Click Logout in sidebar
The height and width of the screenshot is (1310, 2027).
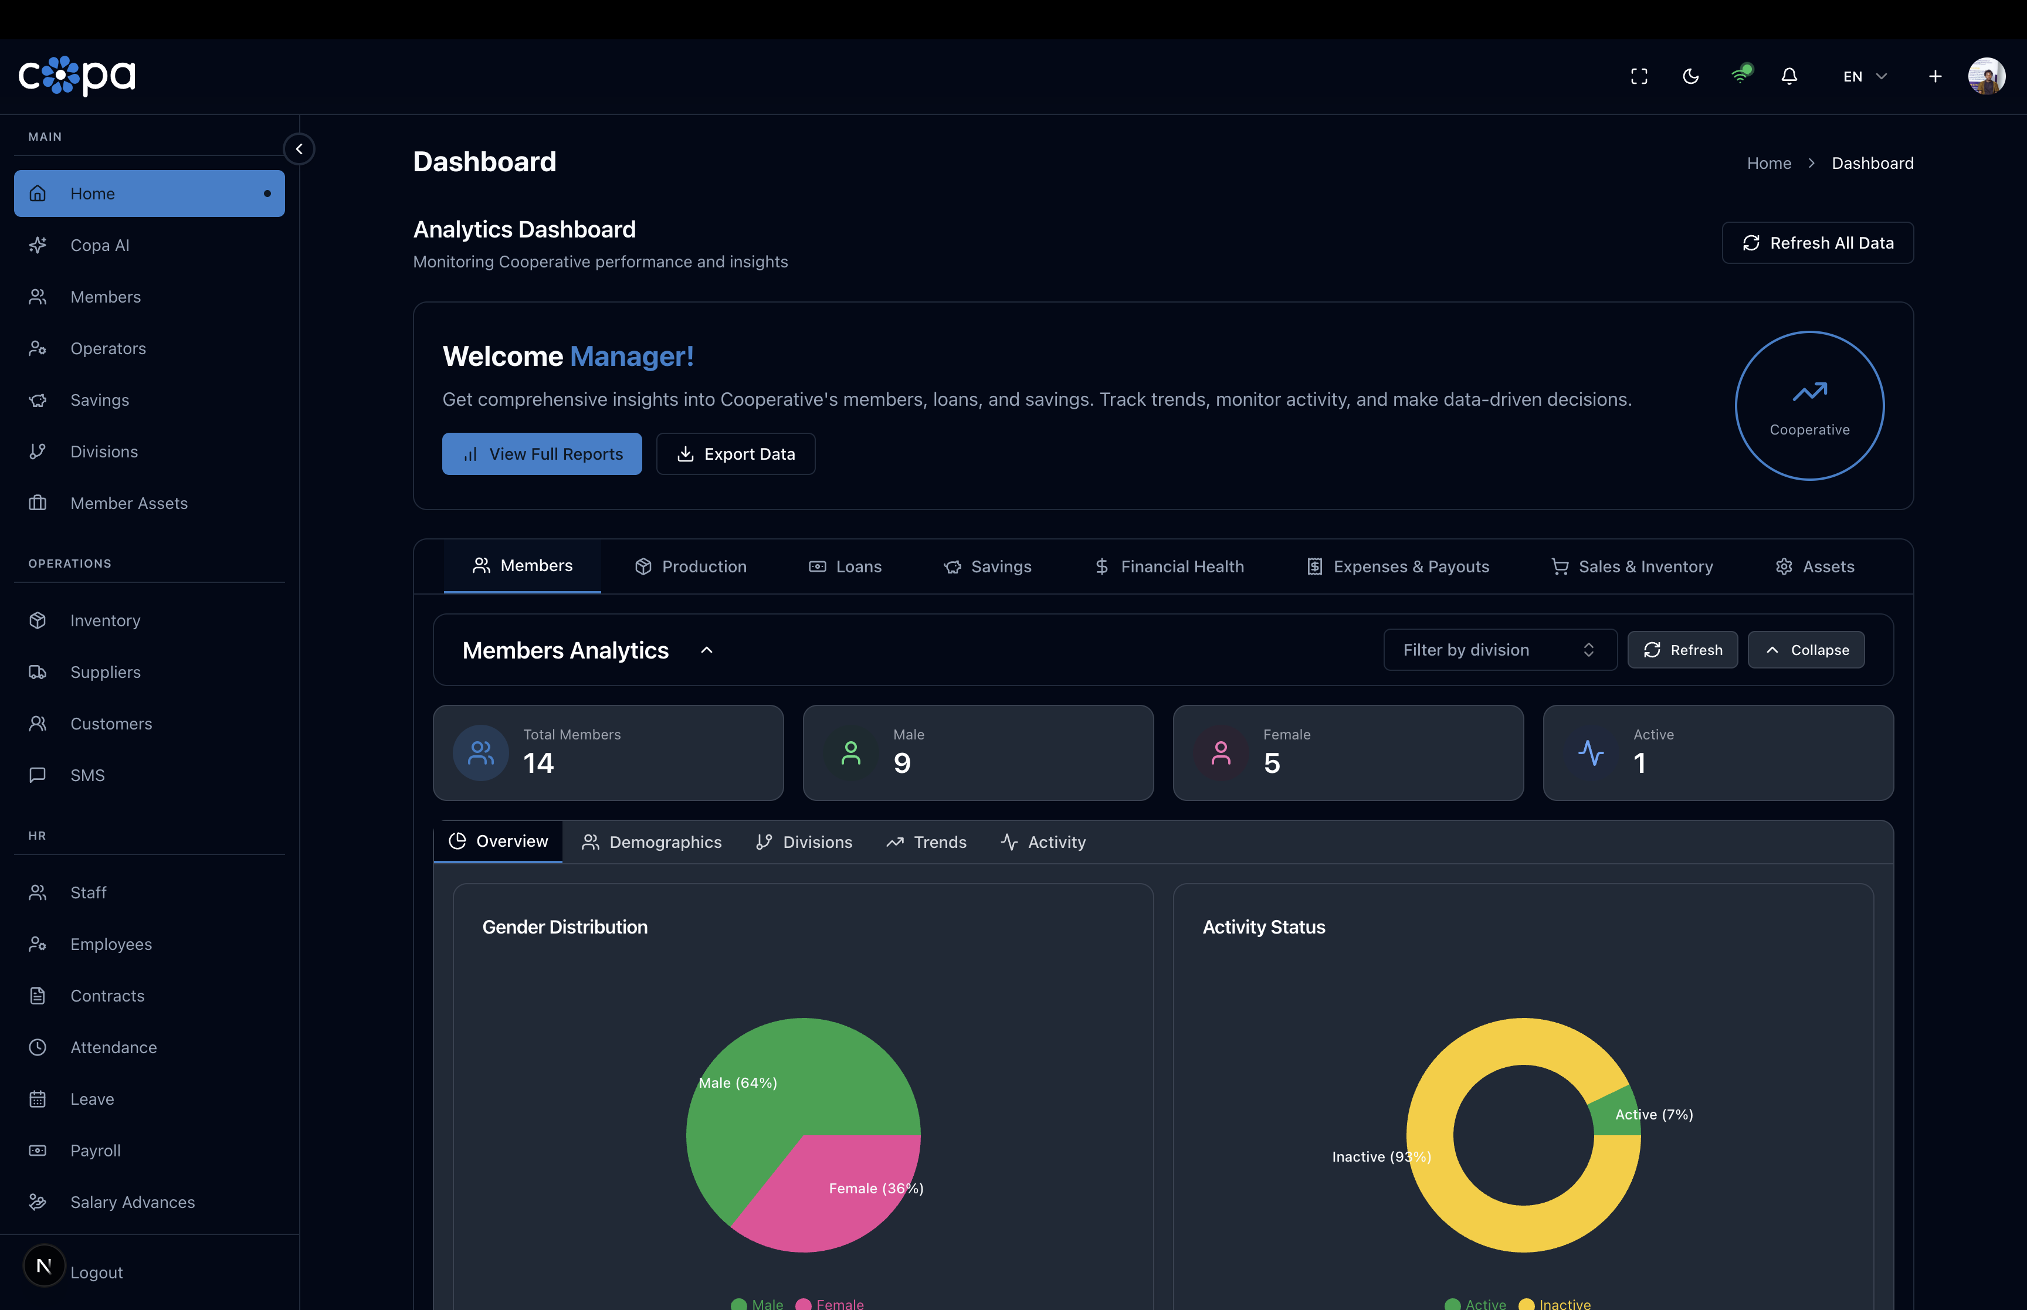coord(97,1272)
